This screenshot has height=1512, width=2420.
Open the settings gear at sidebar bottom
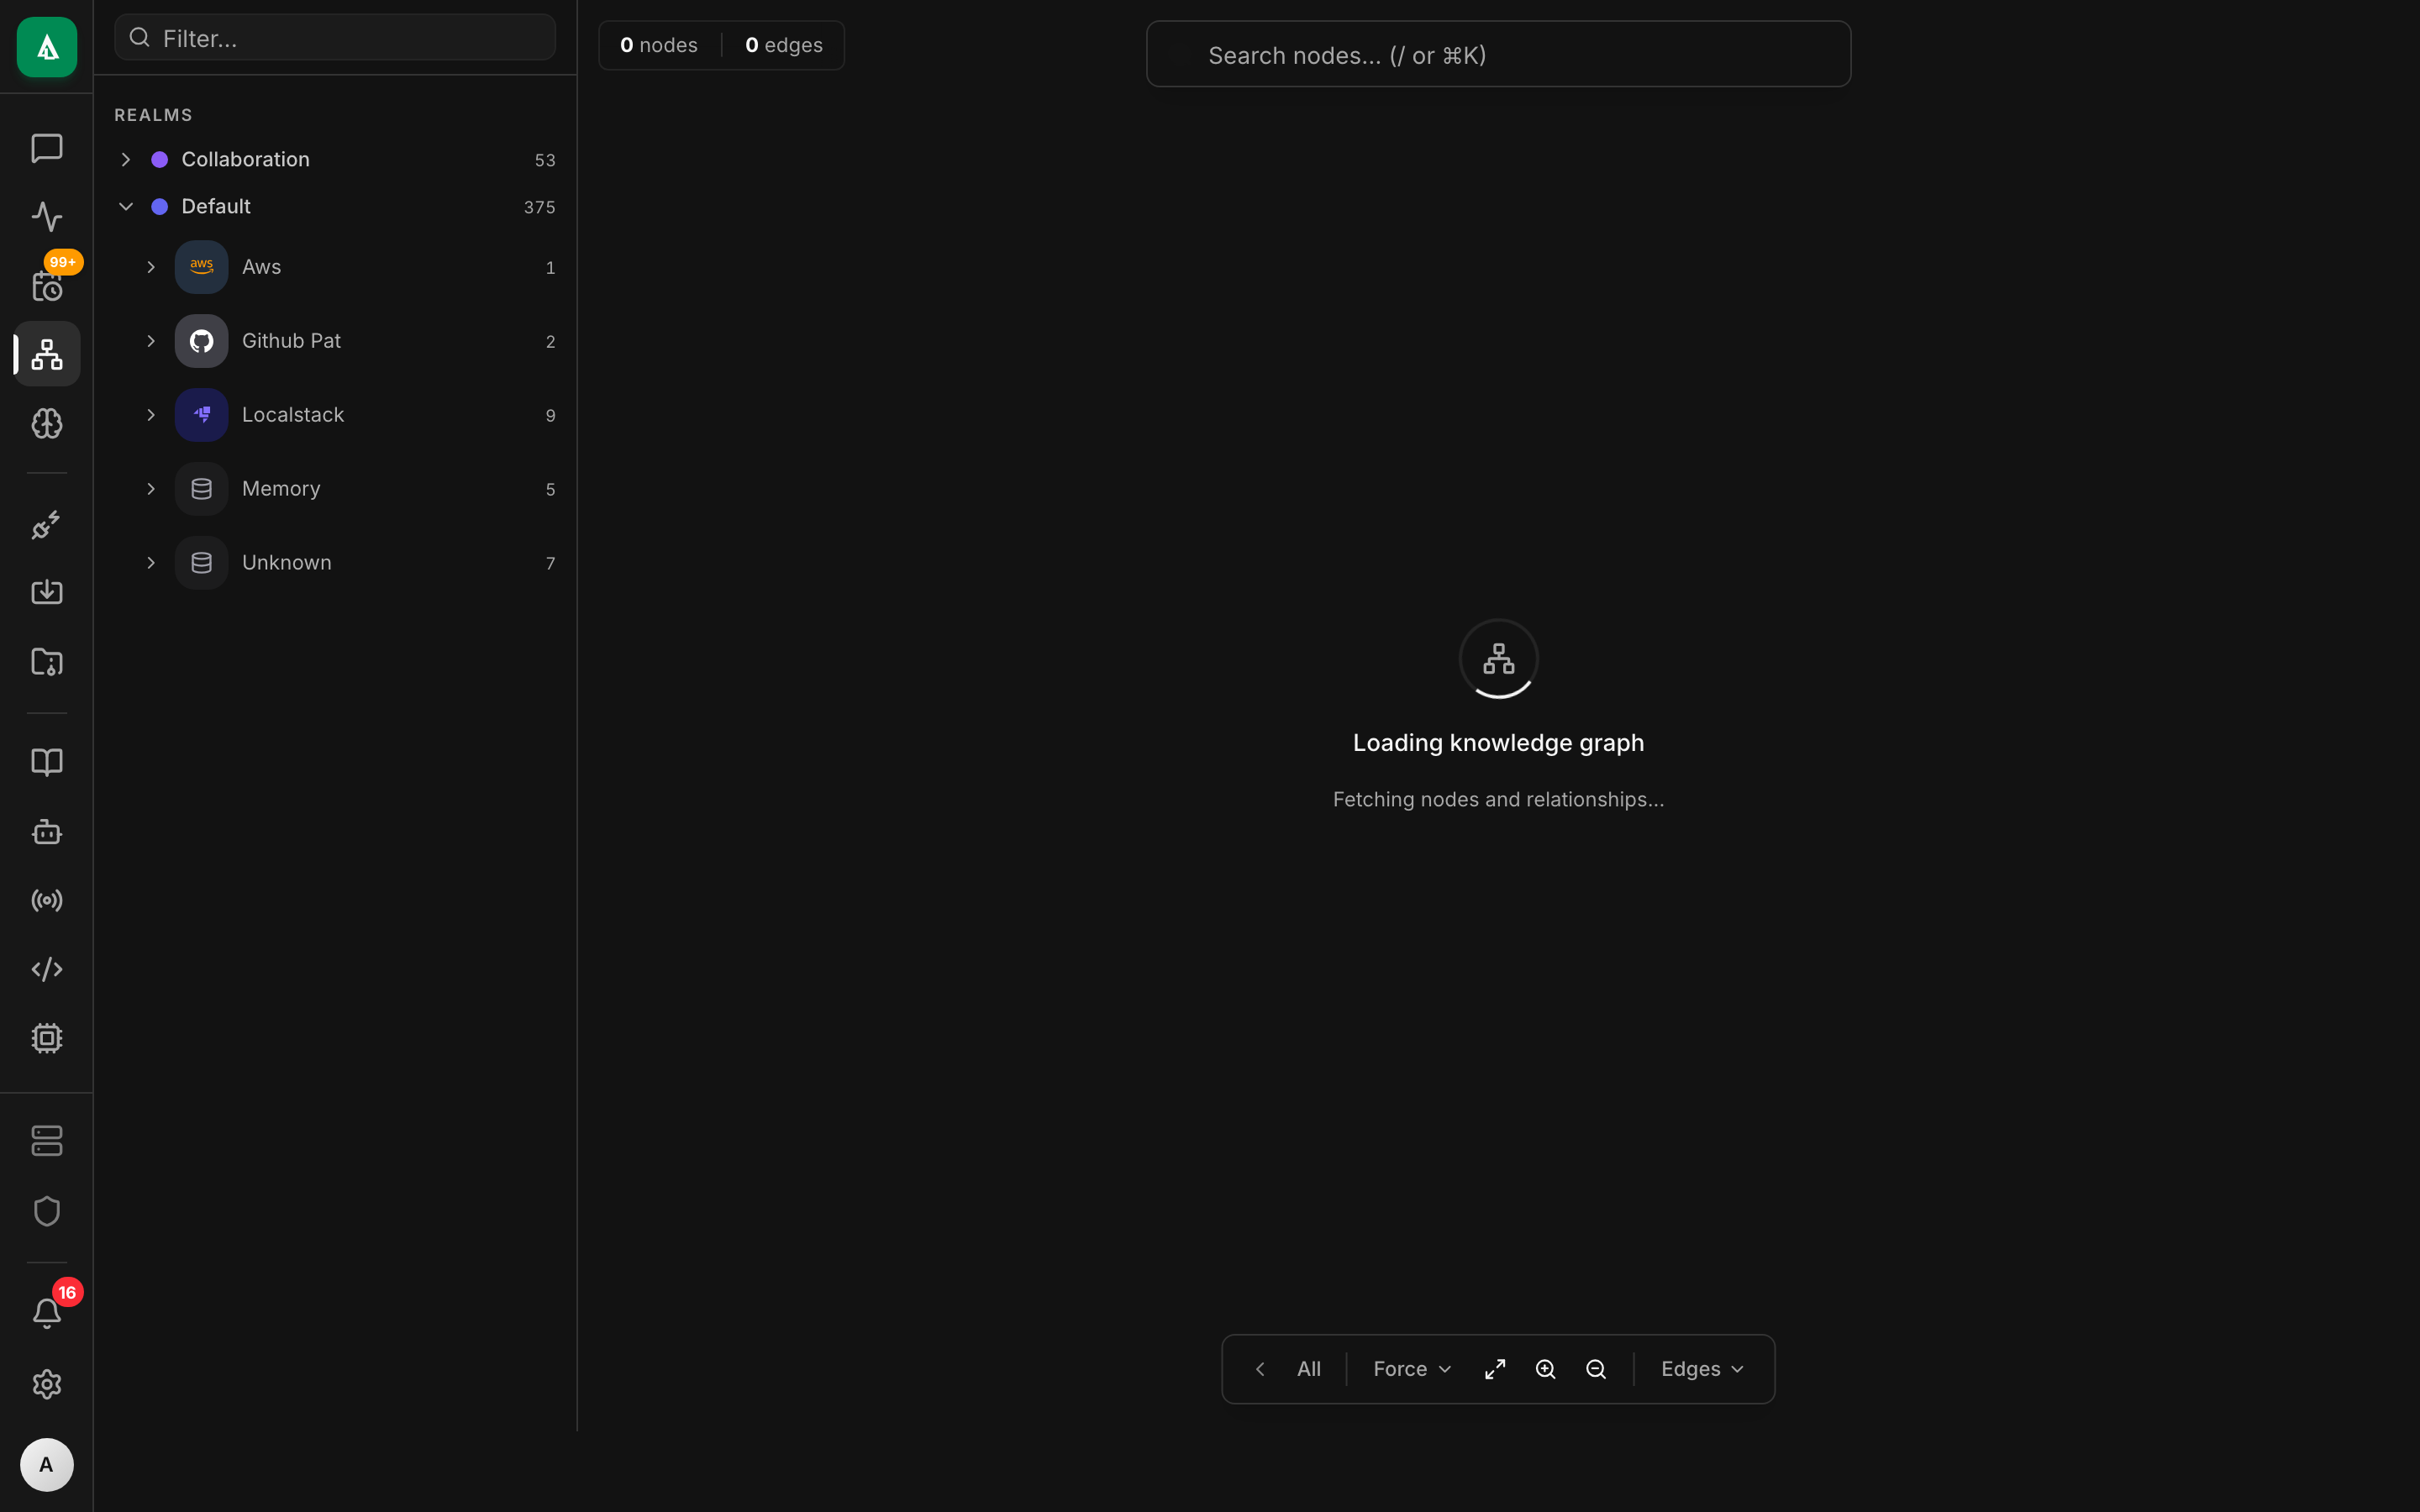[46, 1384]
